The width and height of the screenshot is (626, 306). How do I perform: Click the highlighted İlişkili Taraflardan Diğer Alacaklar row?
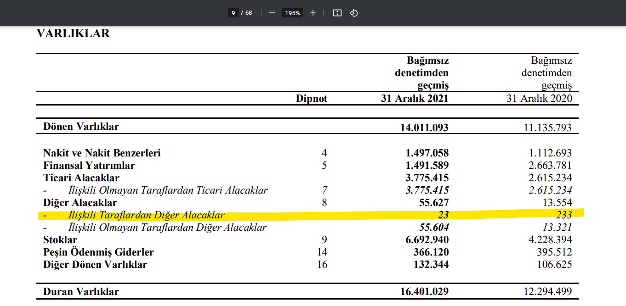pyautogui.click(x=146, y=215)
